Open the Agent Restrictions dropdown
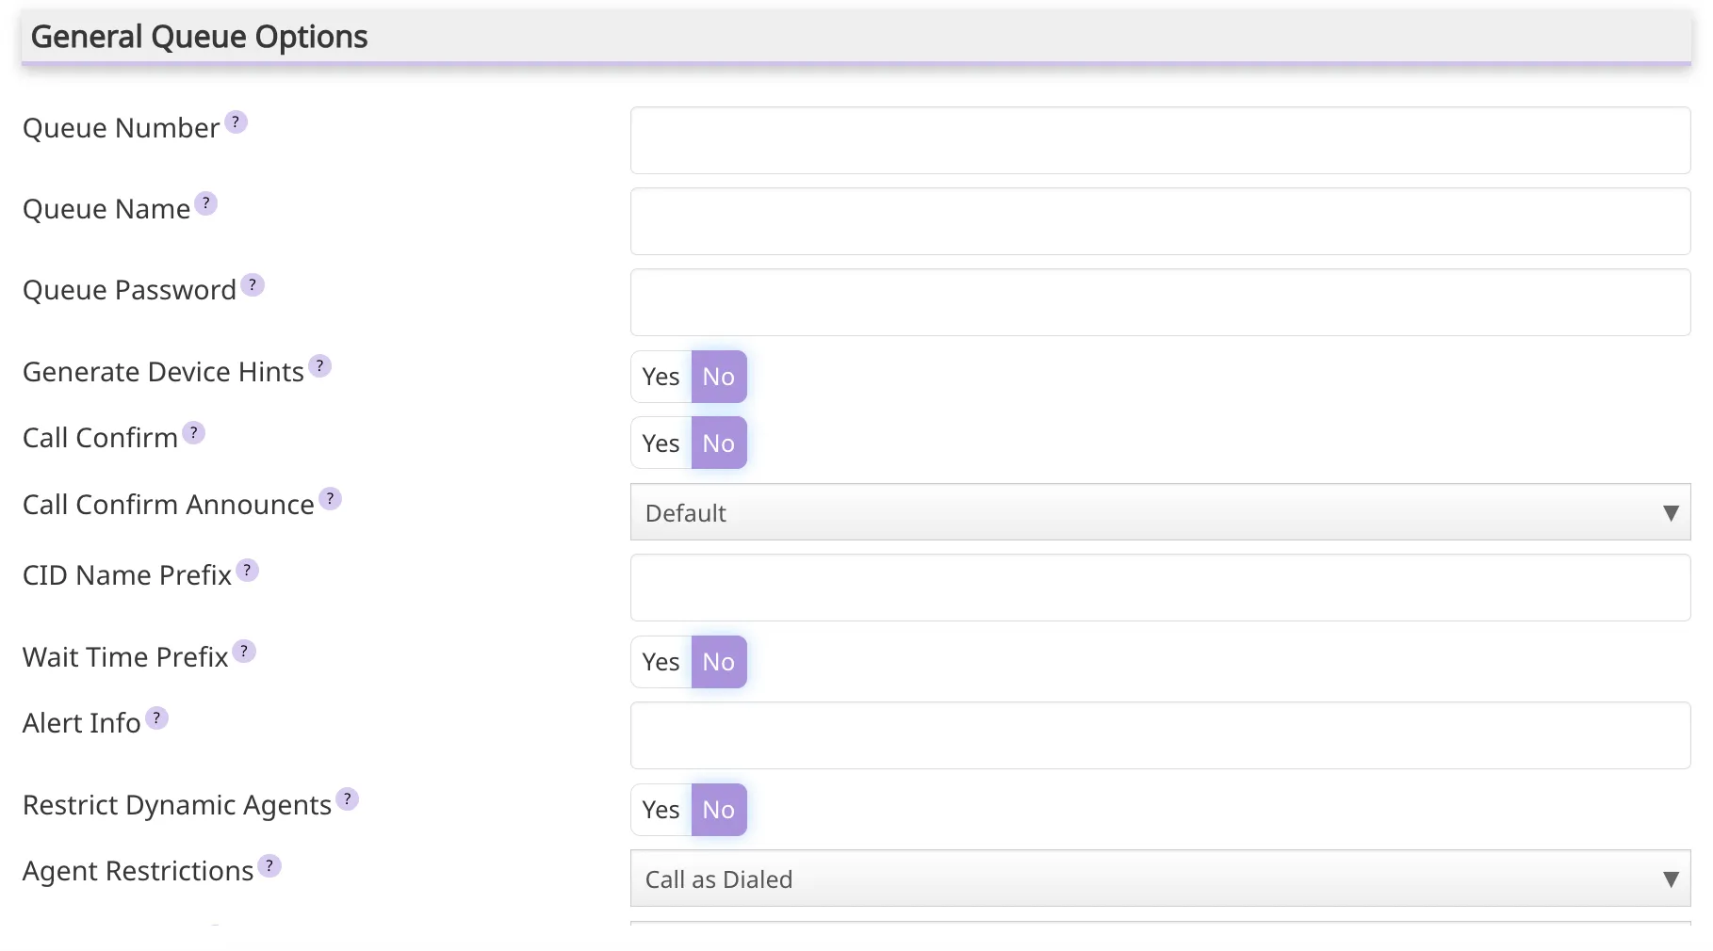 (x=1161, y=878)
